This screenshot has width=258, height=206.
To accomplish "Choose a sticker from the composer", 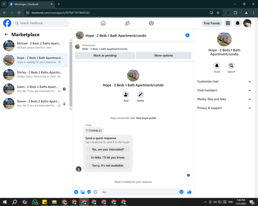I will tap(89, 192).
